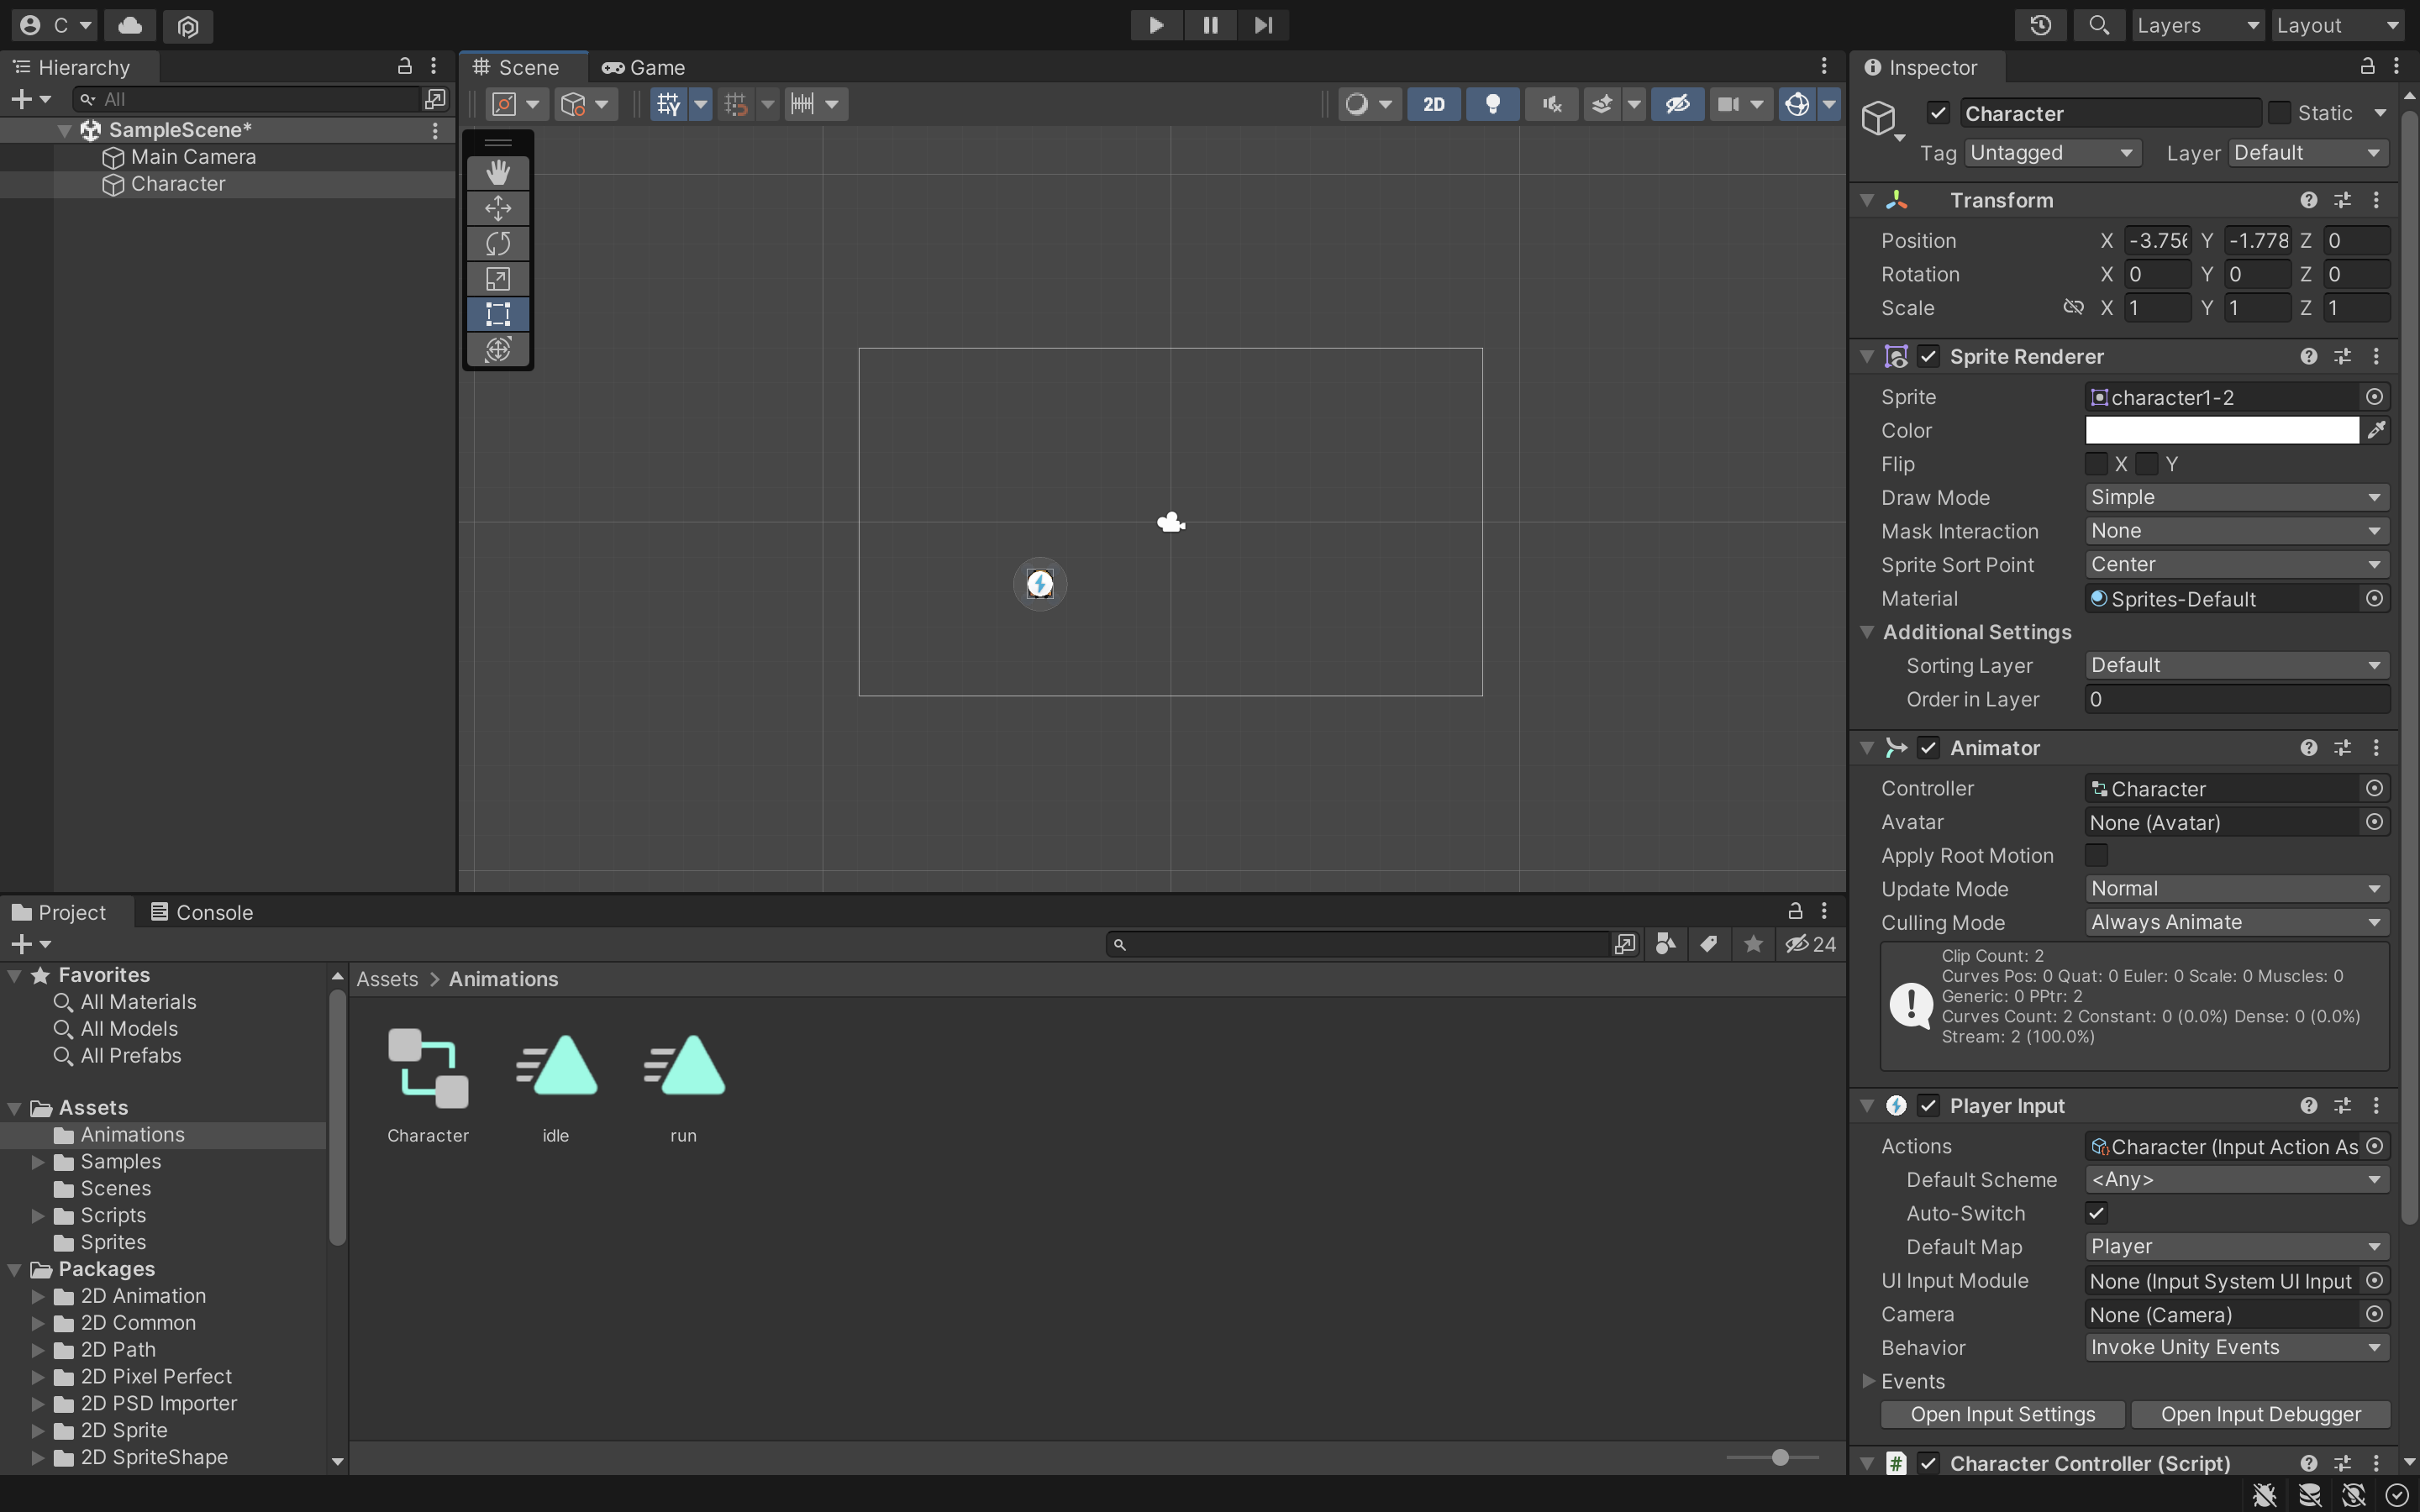The image size is (2420, 1512).
Task: Select the Scale tool icon
Action: point(498,281)
